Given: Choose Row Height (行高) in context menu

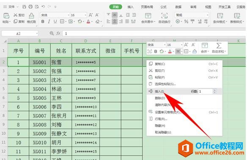Looking at the screenshot, I should [184, 119].
